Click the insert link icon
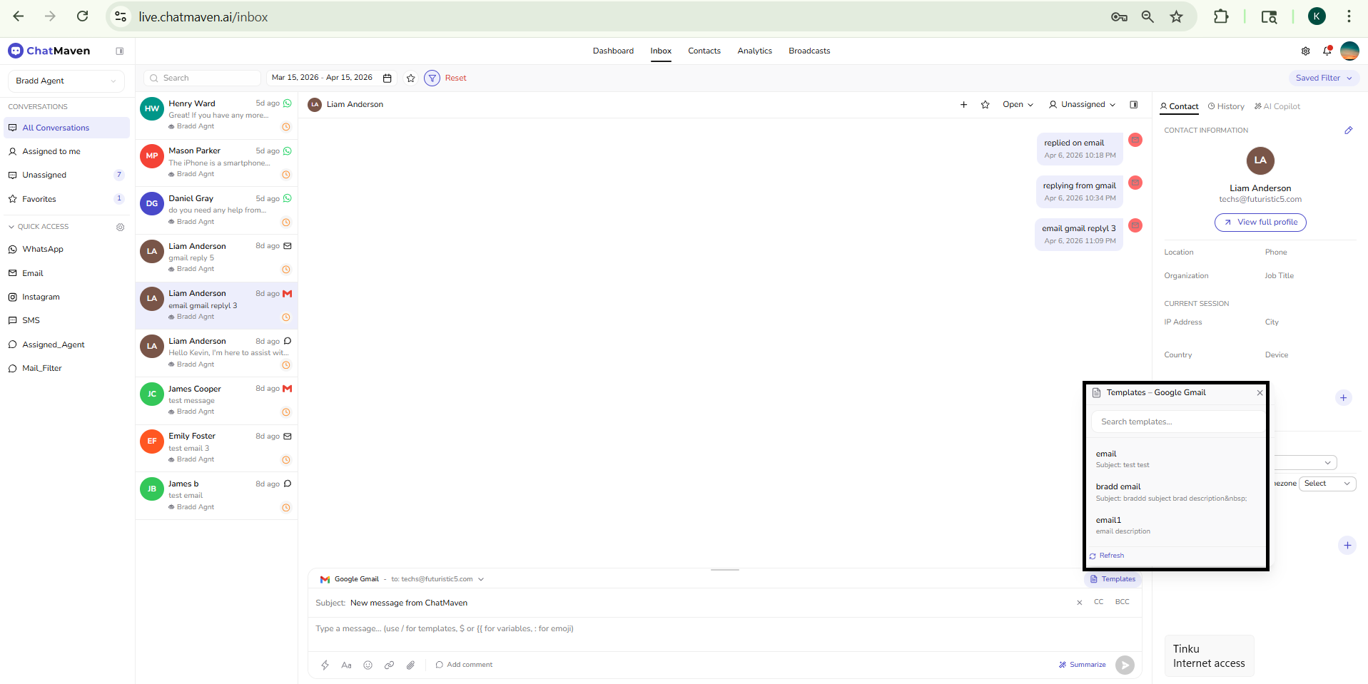 point(389,665)
